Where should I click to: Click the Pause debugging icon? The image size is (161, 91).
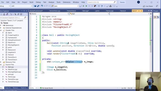point(89,6)
